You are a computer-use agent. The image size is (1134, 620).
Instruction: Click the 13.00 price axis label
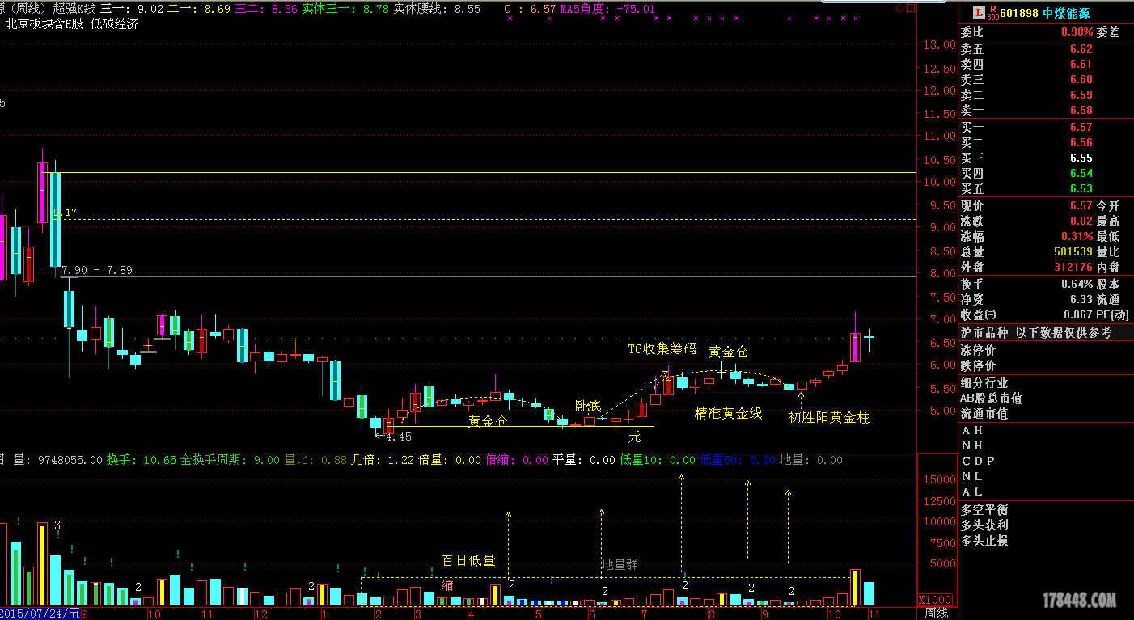[940, 45]
